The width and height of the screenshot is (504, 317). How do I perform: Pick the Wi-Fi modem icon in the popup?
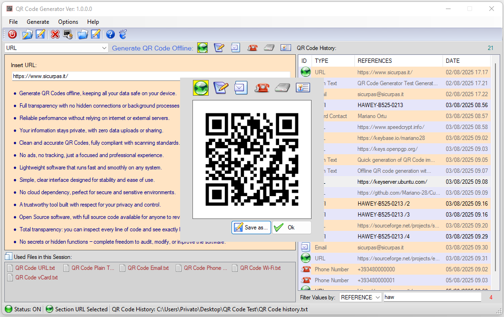point(282,88)
